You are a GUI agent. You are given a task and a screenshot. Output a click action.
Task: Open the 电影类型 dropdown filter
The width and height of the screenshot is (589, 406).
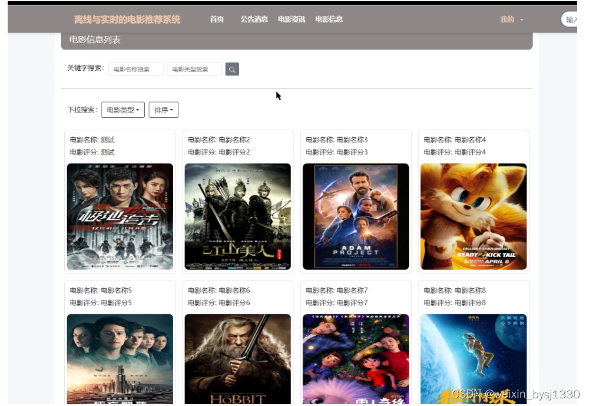[x=123, y=110]
